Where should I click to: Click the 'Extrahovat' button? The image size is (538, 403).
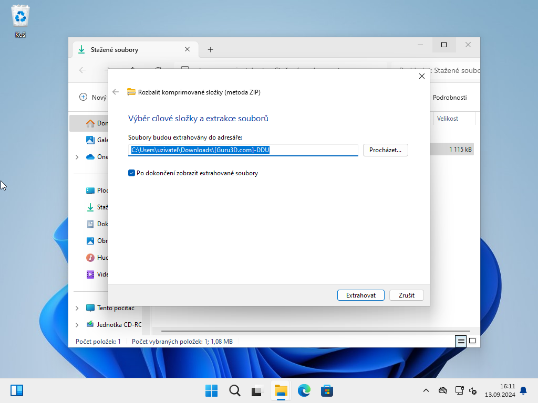pyautogui.click(x=360, y=295)
